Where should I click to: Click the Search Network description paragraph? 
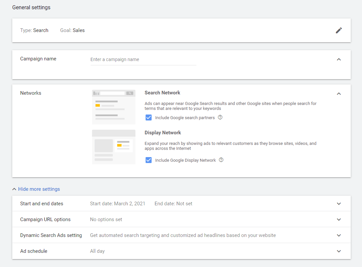(x=231, y=106)
